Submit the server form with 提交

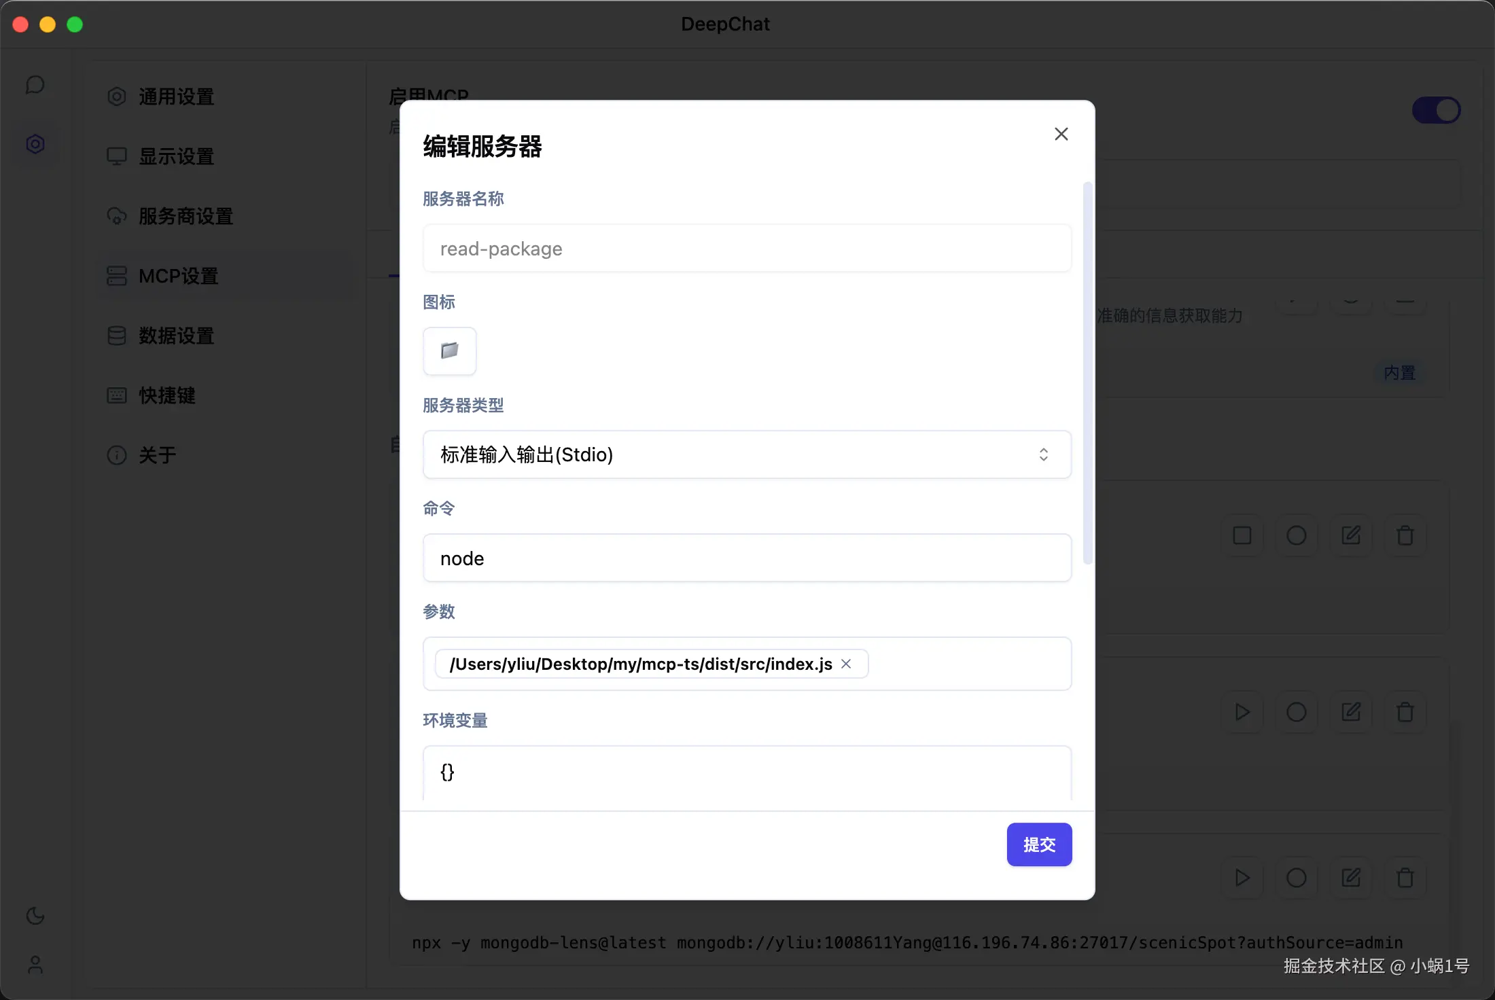(x=1038, y=844)
